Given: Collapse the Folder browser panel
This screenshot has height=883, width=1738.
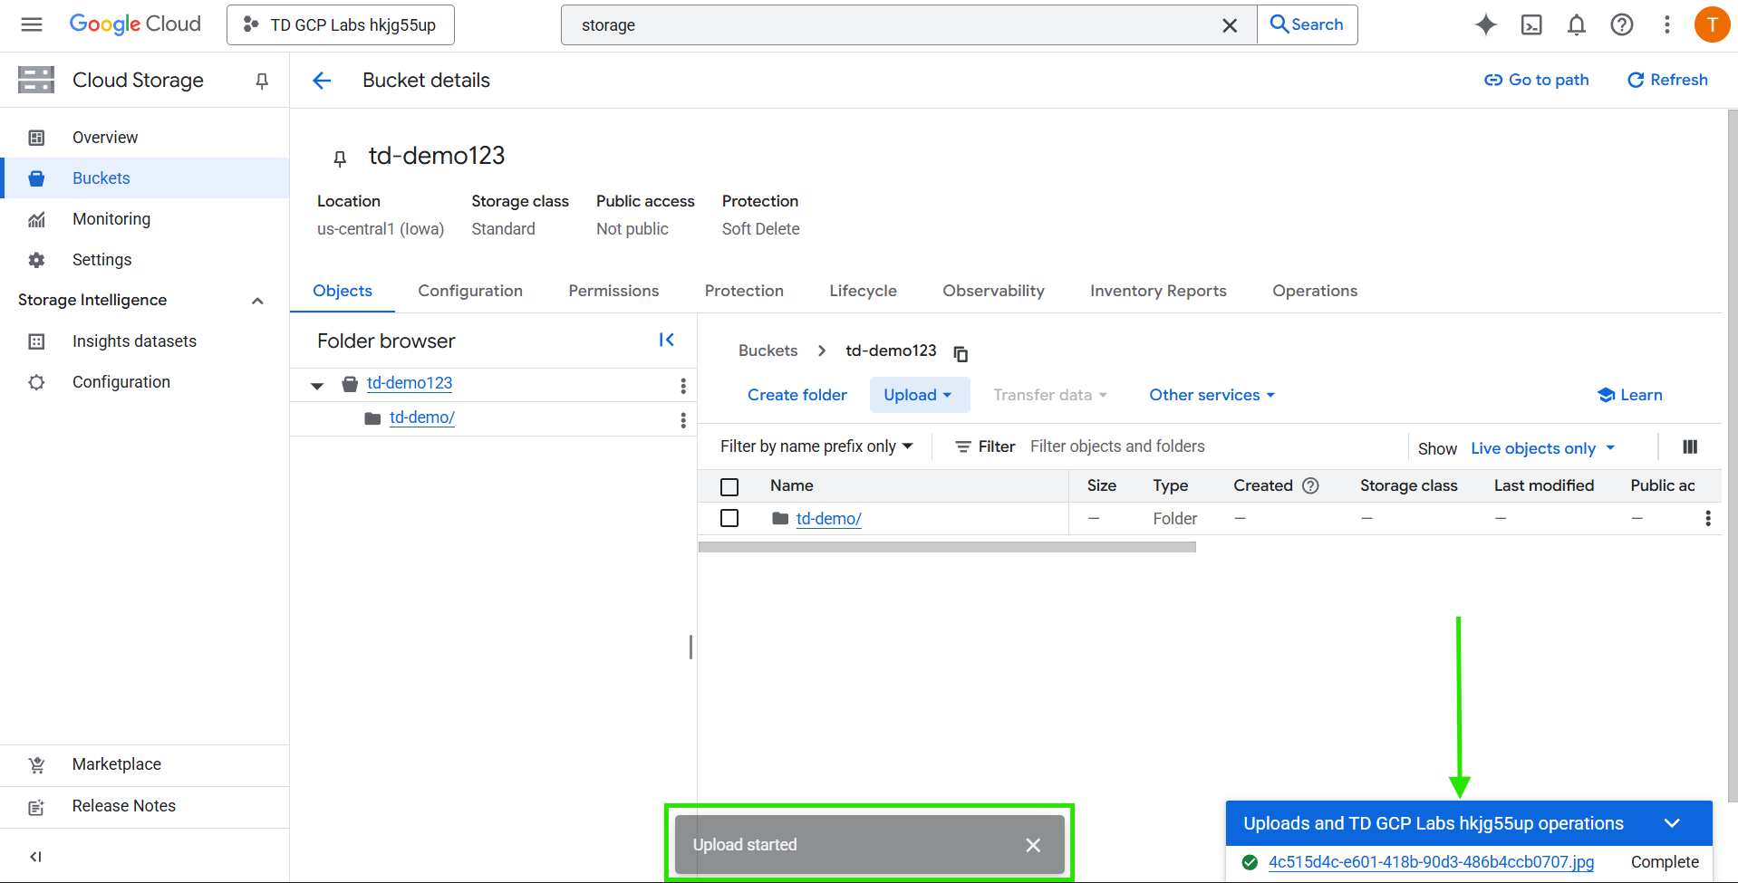Looking at the screenshot, I should click(667, 340).
